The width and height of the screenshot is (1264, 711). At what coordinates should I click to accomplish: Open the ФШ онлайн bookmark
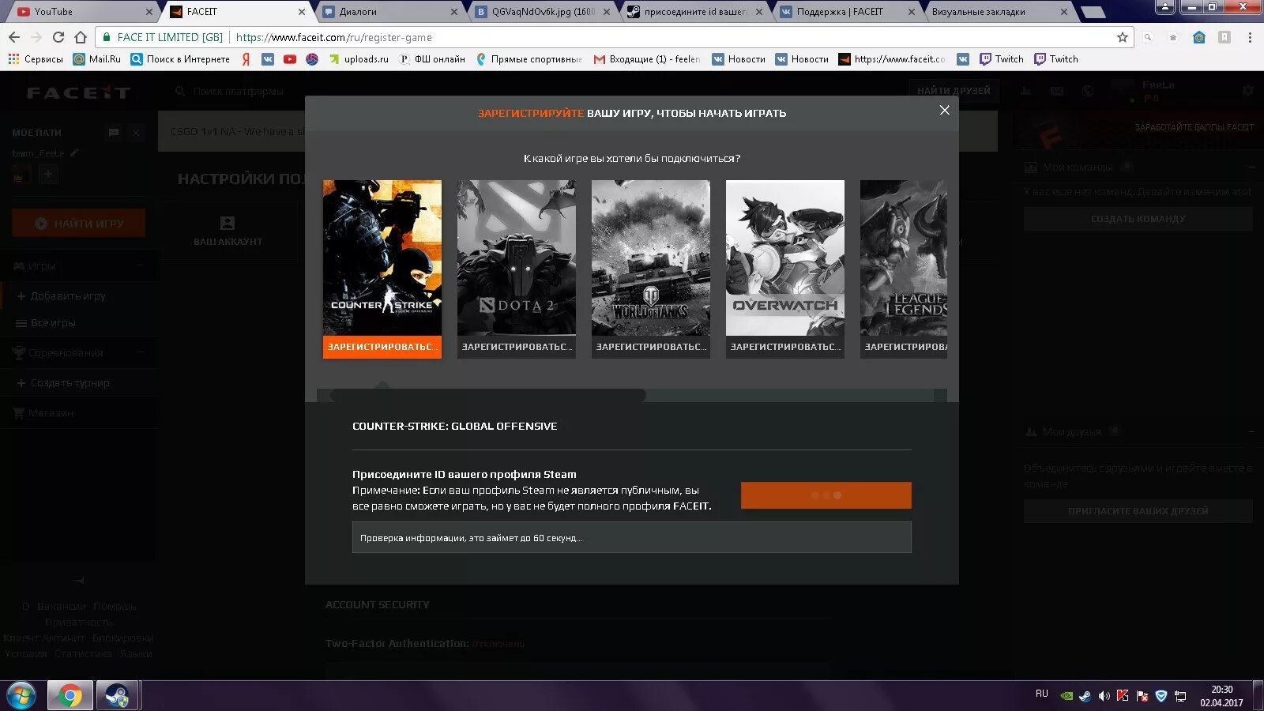(x=432, y=59)
